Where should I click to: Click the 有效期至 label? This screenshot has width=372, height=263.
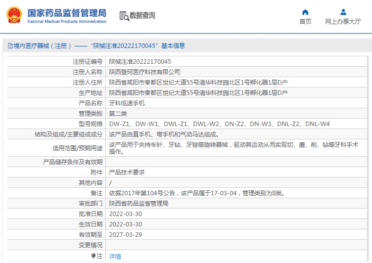tap(91, 235)
